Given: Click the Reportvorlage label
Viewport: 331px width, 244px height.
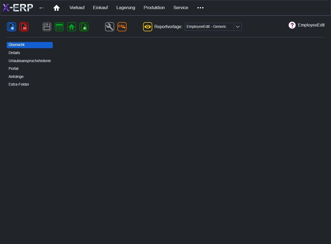Looking at the screenshot, I should coord(168,27).
